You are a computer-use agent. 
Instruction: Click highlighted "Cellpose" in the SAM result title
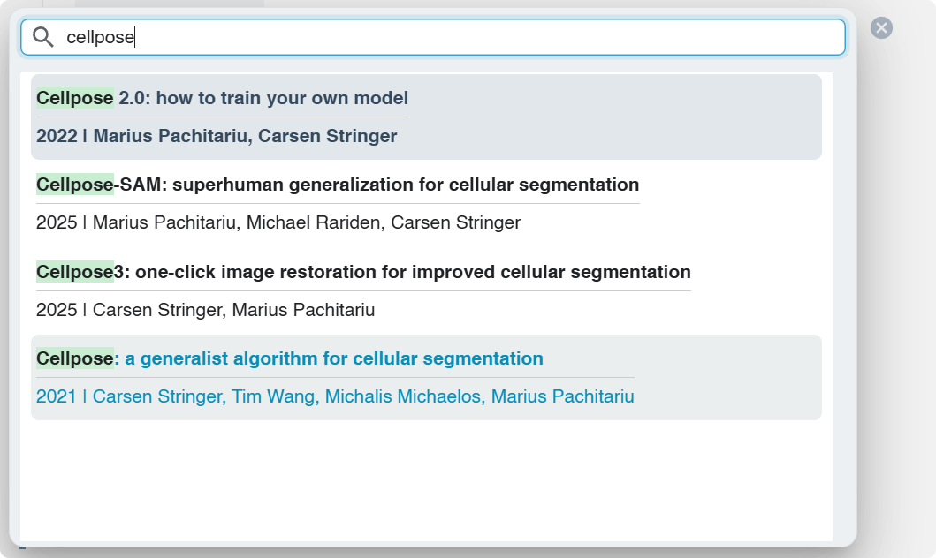pos(75,185)
